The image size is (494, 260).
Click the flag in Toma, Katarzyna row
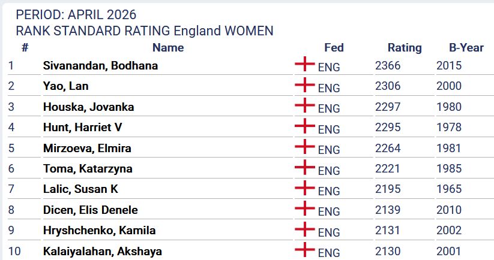pos(305,167)
